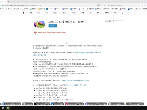Click the red-icon bootcamp win7 suggestion chip
The height and width of the screenshot is (110, 147).
[x=74, y=104]
